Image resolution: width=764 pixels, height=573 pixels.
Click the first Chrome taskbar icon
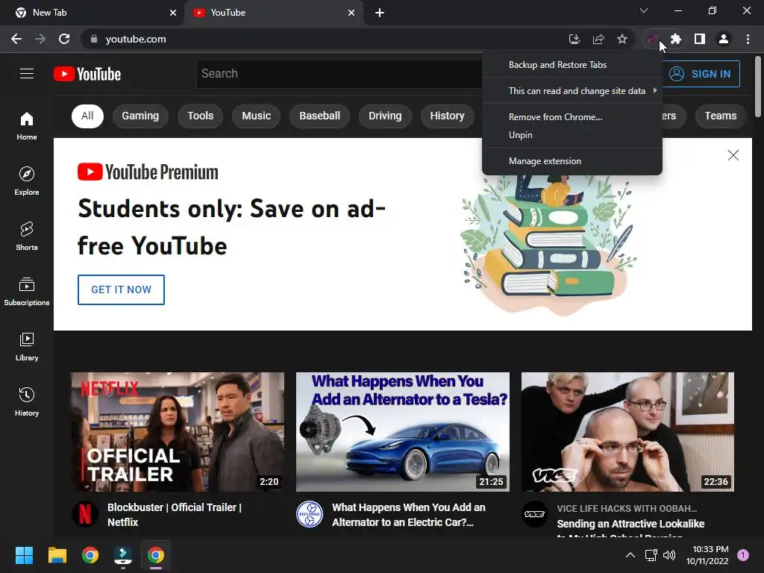click(90, 555)
